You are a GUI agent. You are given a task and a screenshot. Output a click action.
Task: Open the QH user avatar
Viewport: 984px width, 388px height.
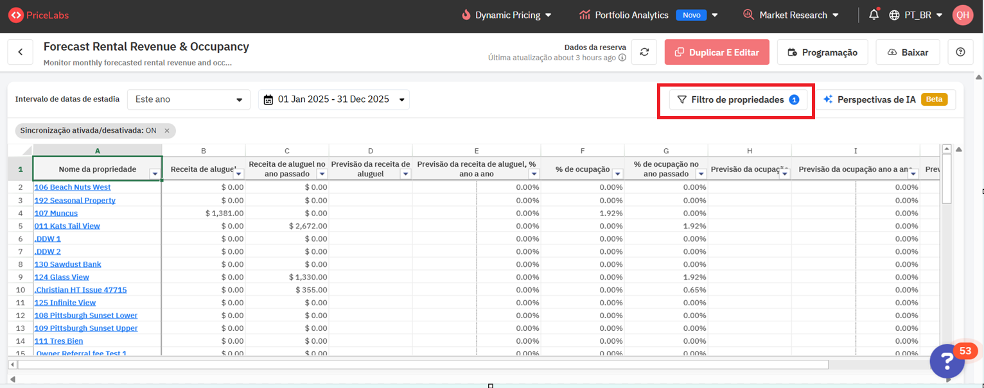click(962, 15)
